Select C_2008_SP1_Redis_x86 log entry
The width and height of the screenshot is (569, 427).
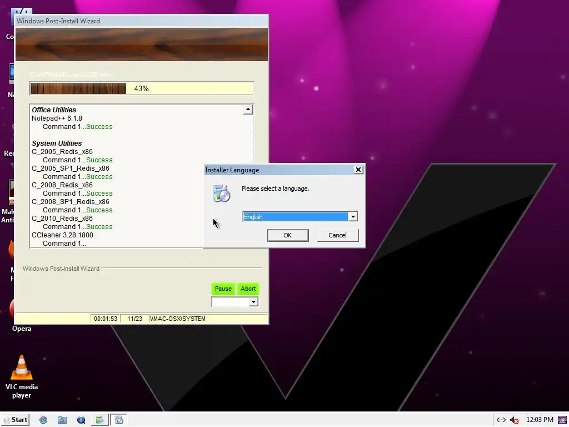(71, 201)
